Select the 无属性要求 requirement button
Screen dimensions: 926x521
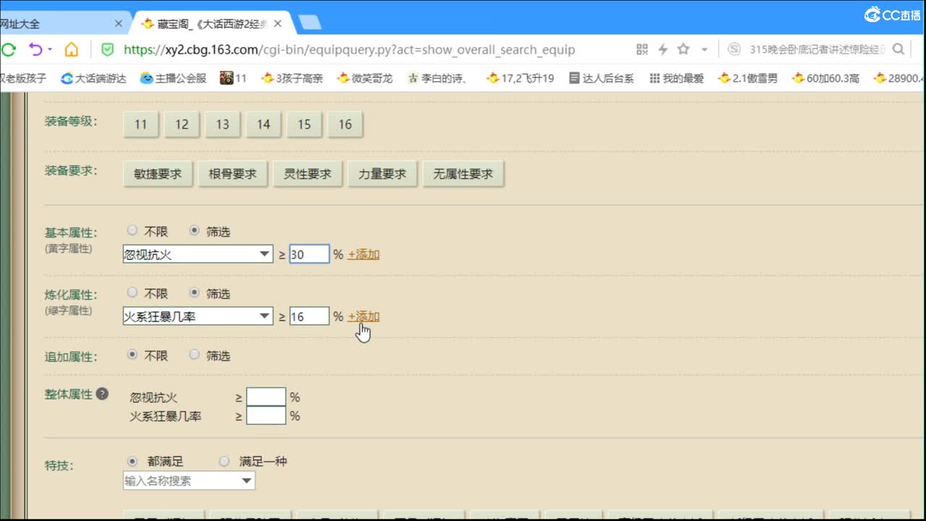[x=464, y=173]
